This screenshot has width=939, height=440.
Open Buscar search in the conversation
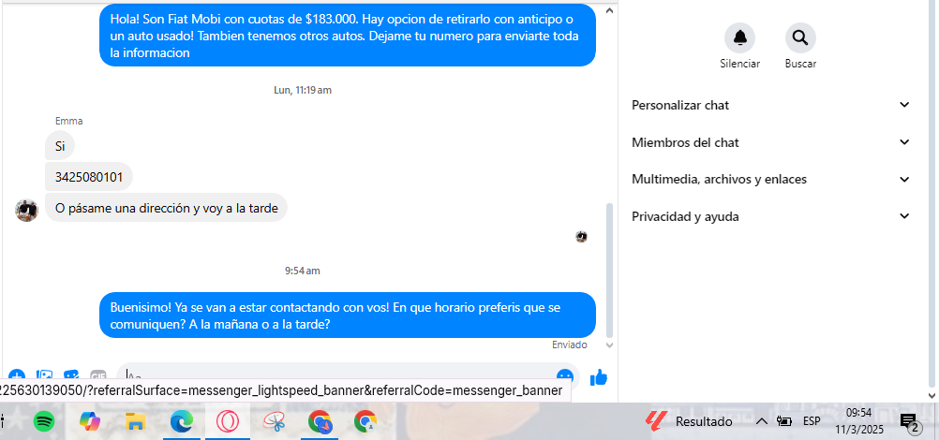pos(800,38)
